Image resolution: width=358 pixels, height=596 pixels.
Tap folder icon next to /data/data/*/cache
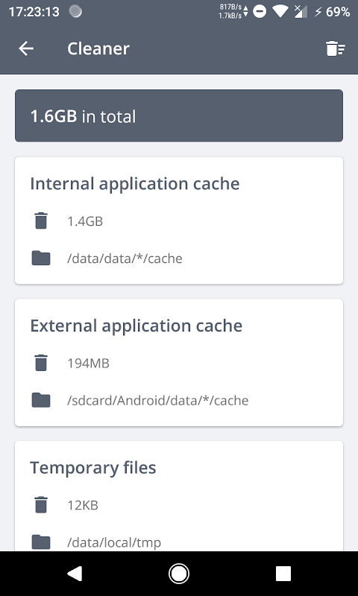coord(41,258)
